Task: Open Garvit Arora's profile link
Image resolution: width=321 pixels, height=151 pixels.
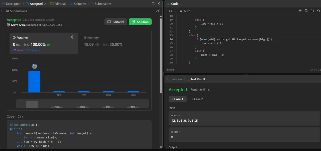Action: [18, 25]
